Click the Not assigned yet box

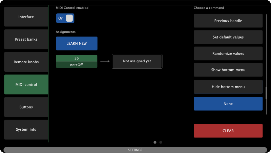(137, 61)
